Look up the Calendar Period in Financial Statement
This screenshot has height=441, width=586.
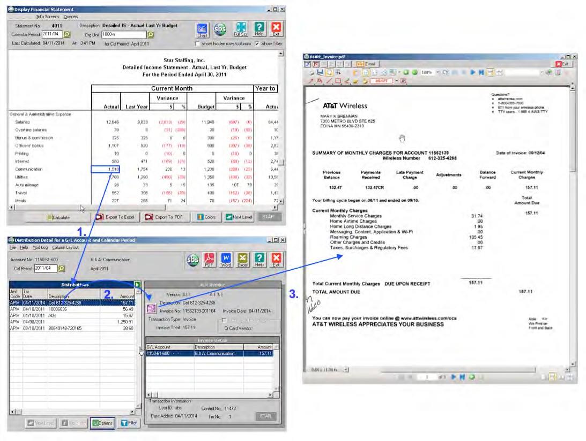(x=67, y=34)
